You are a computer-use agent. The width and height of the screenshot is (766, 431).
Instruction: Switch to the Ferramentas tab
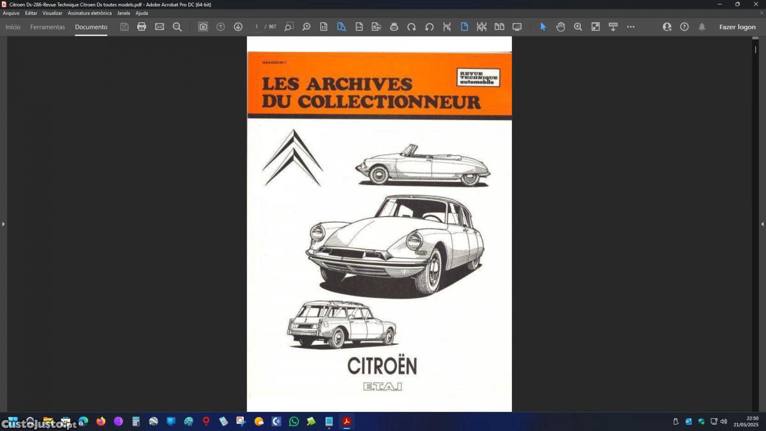(x=47, y=27)
